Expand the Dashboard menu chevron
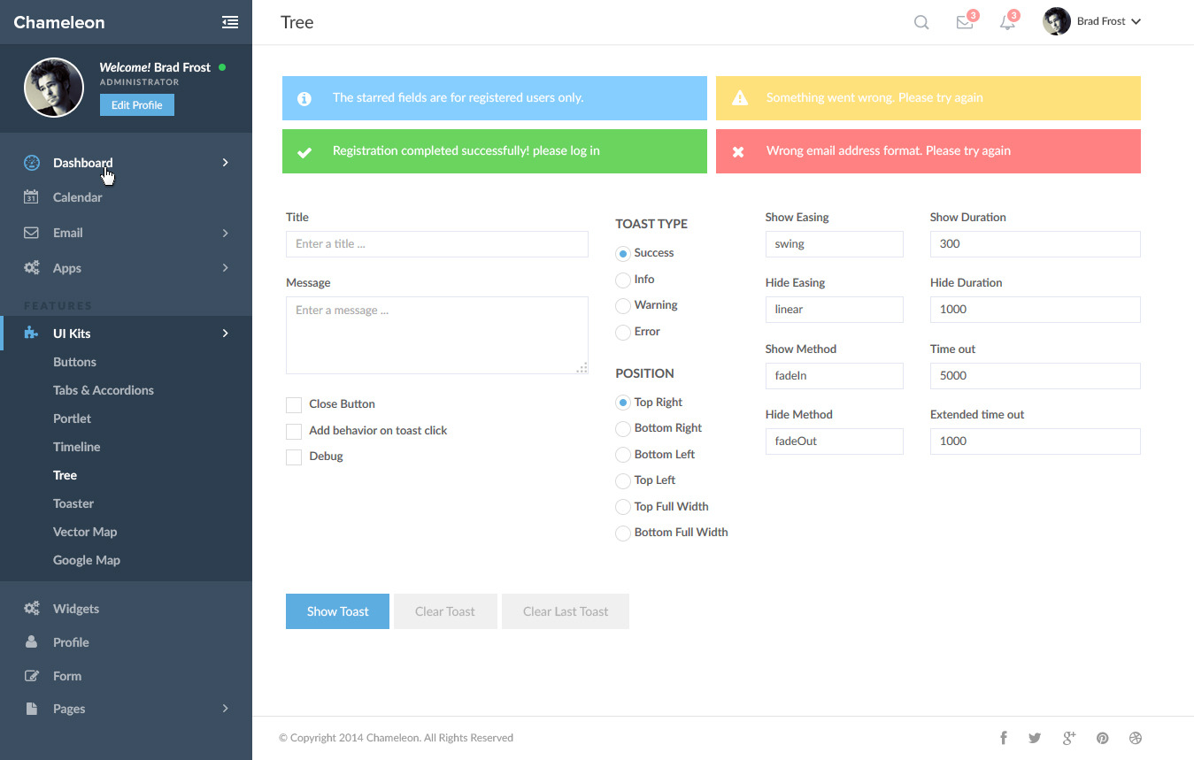 [226, 163]
